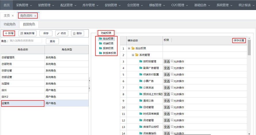Click the folder icon of 月结管理 row

tap(141, 120)
